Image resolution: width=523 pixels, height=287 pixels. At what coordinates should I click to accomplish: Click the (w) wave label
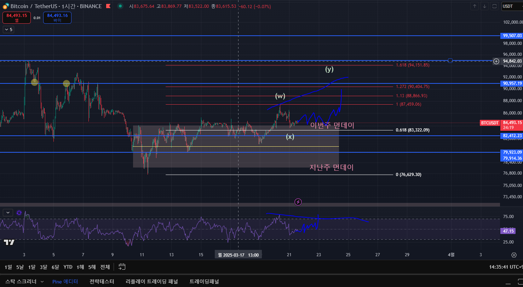[280, 96]
